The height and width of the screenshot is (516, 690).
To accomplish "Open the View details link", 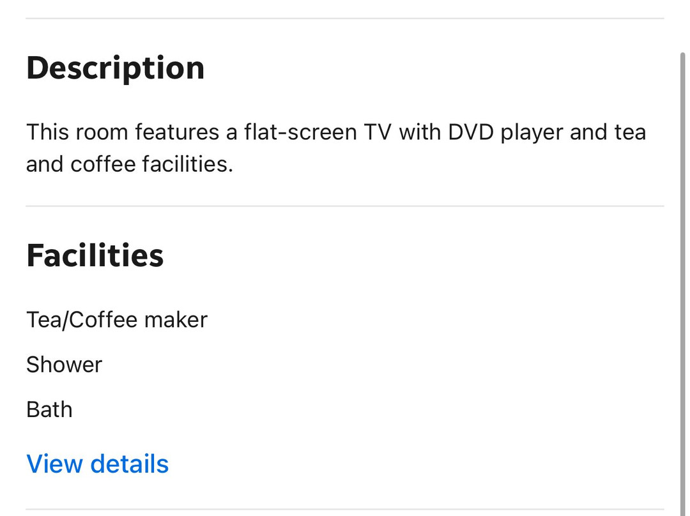I will click(98, 464).
